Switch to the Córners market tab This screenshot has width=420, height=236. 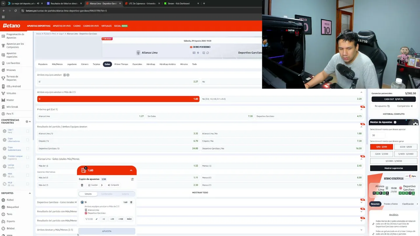(x=85, y=64)
